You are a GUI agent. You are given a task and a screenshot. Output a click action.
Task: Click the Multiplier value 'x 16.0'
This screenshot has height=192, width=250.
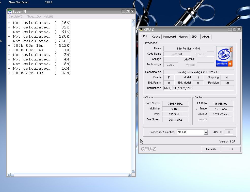(x=175, y=109)
